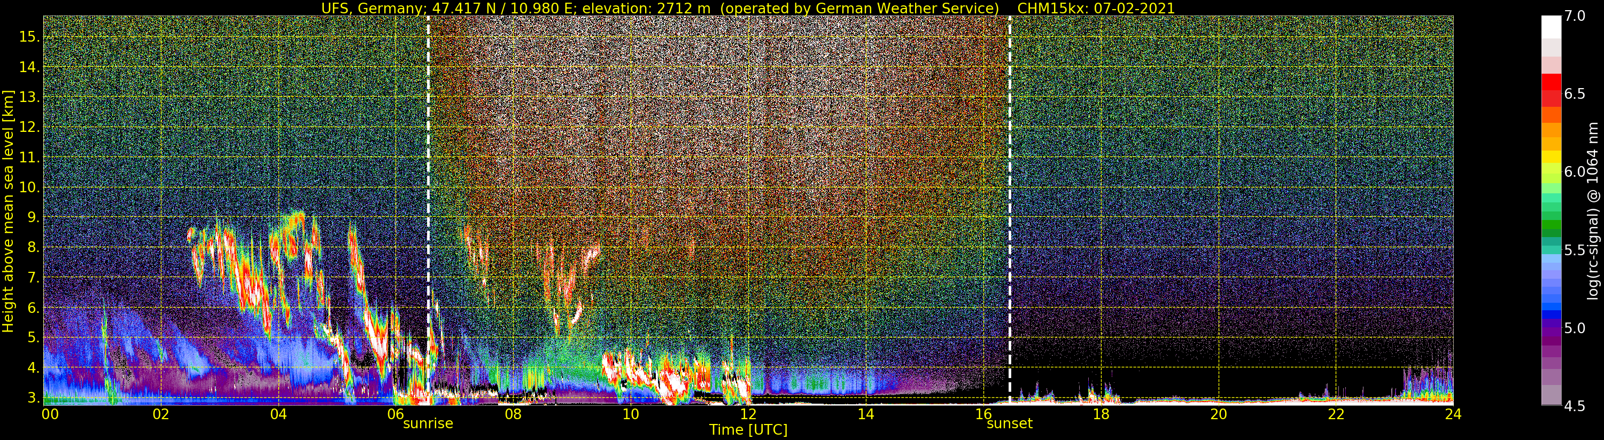This screenshot has height=440, width=1604.
Task: Click the Height above mean sea level label
Action: coord(8,211)
